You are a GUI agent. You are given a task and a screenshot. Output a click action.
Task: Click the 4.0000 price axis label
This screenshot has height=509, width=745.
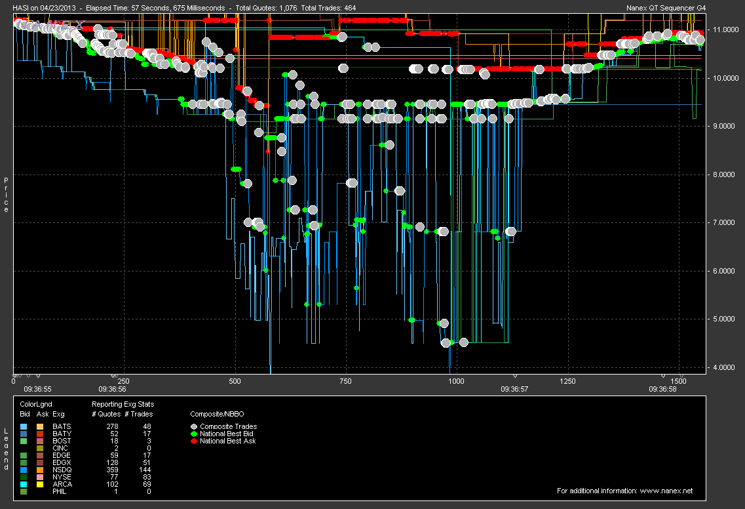click(723, 367)
